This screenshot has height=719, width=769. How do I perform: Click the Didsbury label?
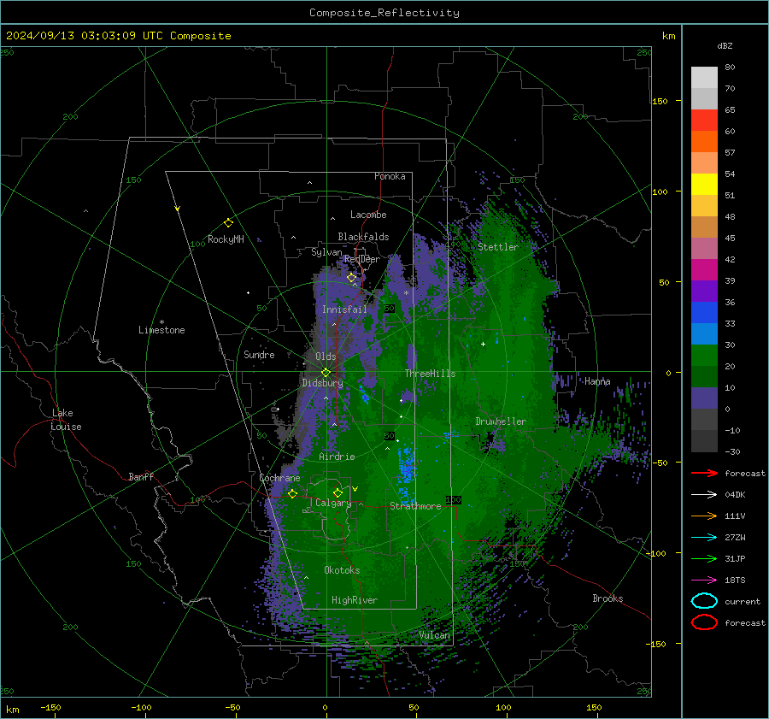pyautogui.click(x=322, y=383)
